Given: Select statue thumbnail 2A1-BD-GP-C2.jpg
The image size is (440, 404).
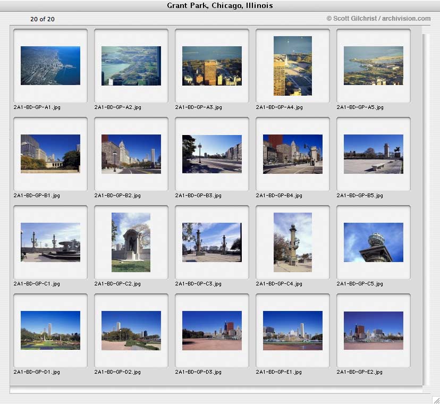Looking at the screenshot, I should [x=131, y=242].
